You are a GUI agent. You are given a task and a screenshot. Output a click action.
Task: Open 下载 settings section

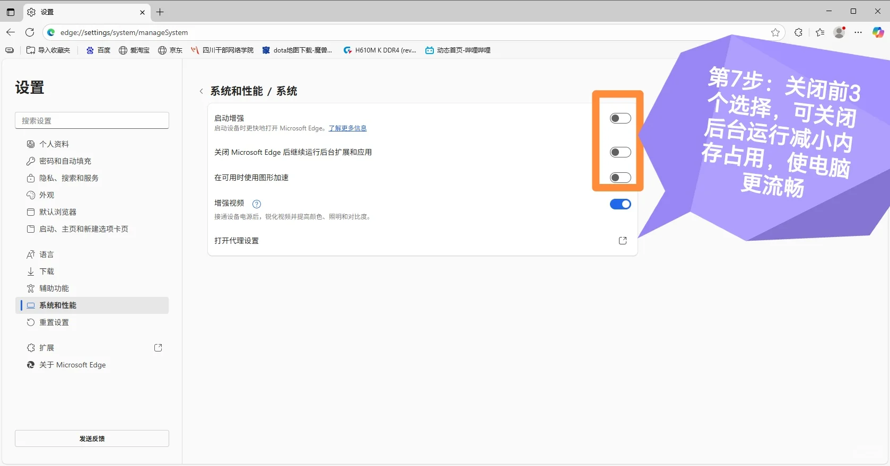(x=92, y=271)
